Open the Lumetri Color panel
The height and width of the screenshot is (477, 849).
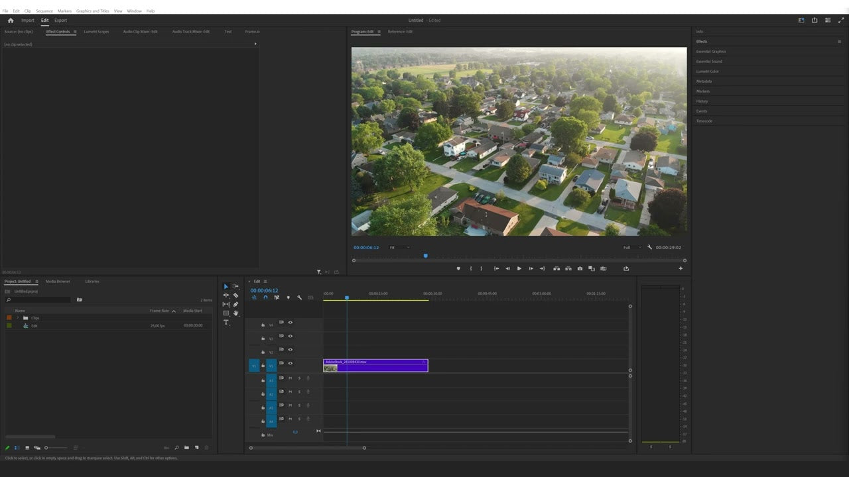[707, 72]
